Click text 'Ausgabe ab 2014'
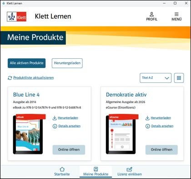The image size is (191, 179). click(25, 102)
